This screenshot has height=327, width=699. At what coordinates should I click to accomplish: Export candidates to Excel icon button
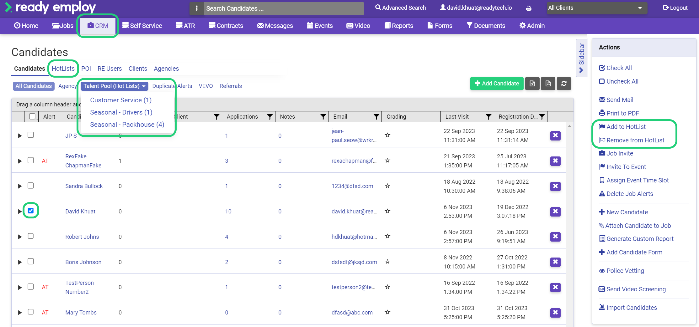pos(532,84)
